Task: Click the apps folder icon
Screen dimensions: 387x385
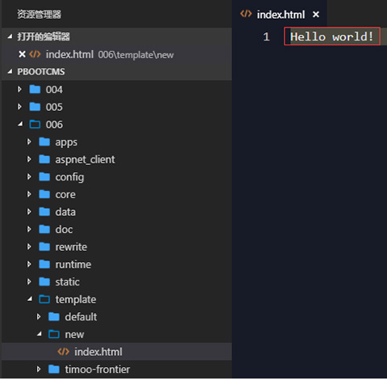Action: (44, 142)
